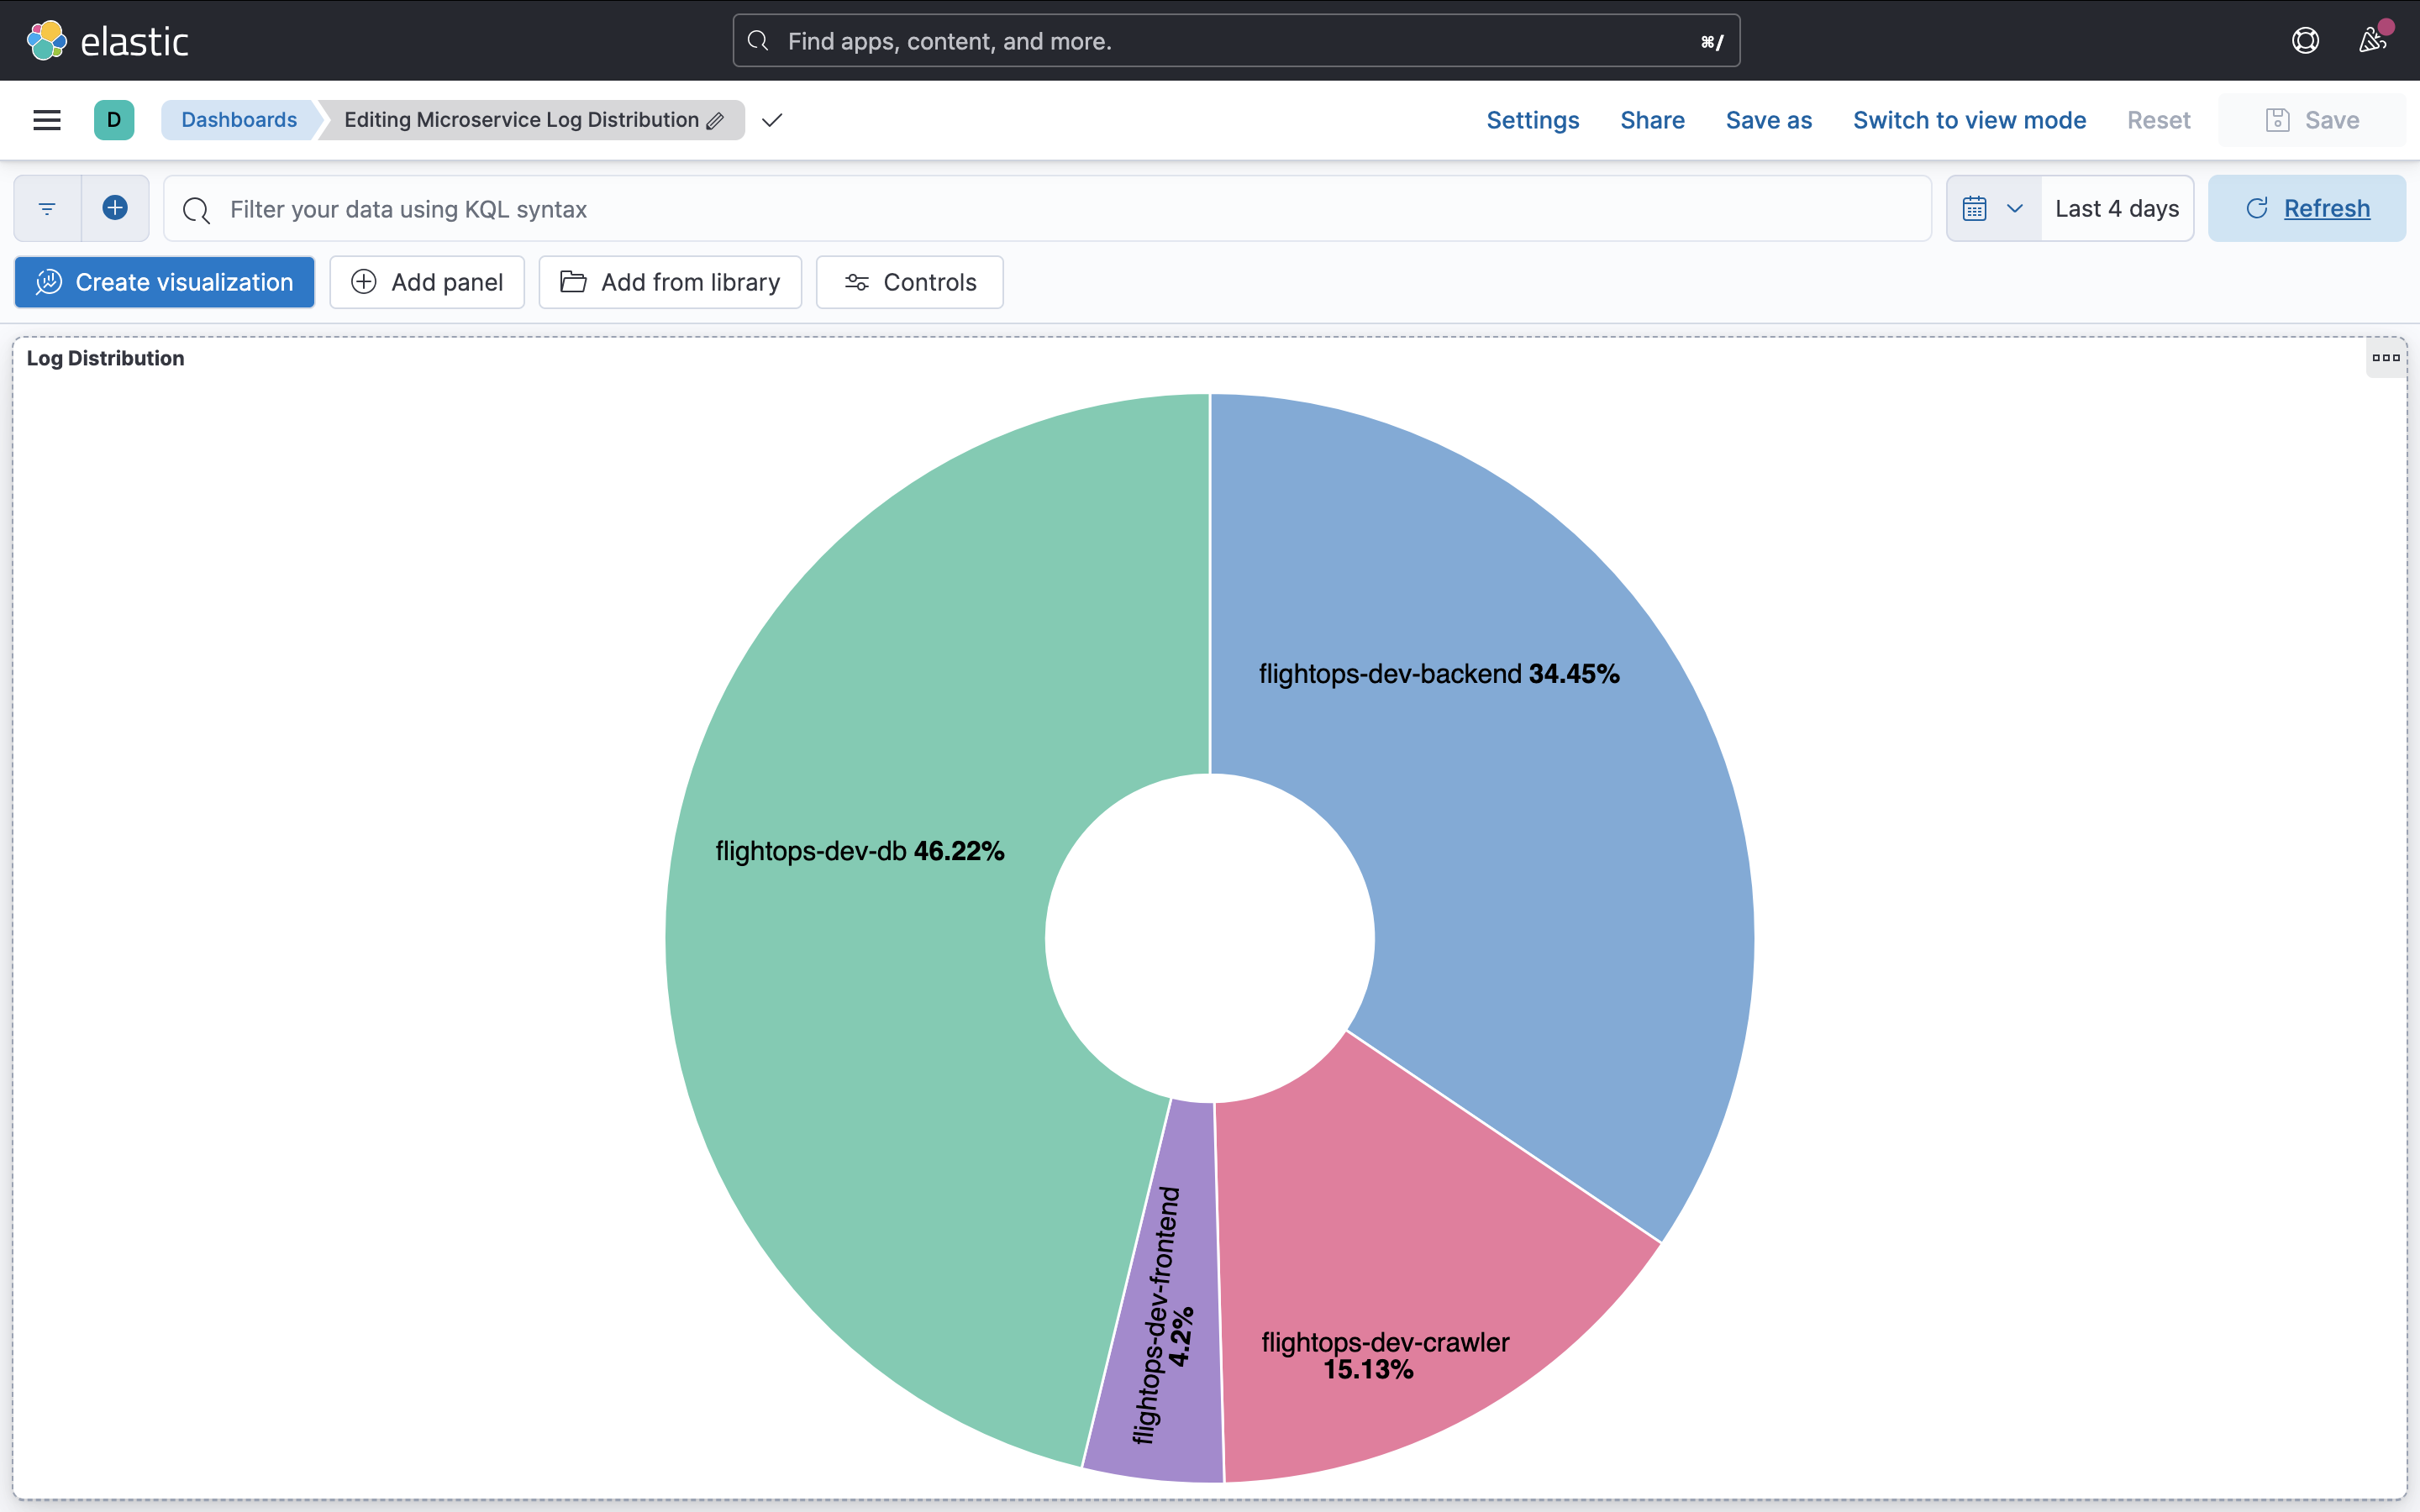Open the filter options menu icon

(47, 208)
